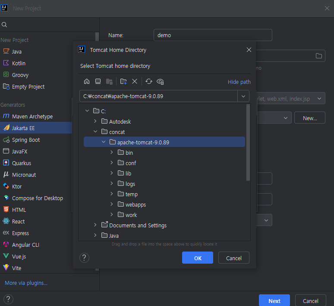This screenshot has width=334, height=306.
Task: Open help in New Project window
Action: [x=8, y=299]
